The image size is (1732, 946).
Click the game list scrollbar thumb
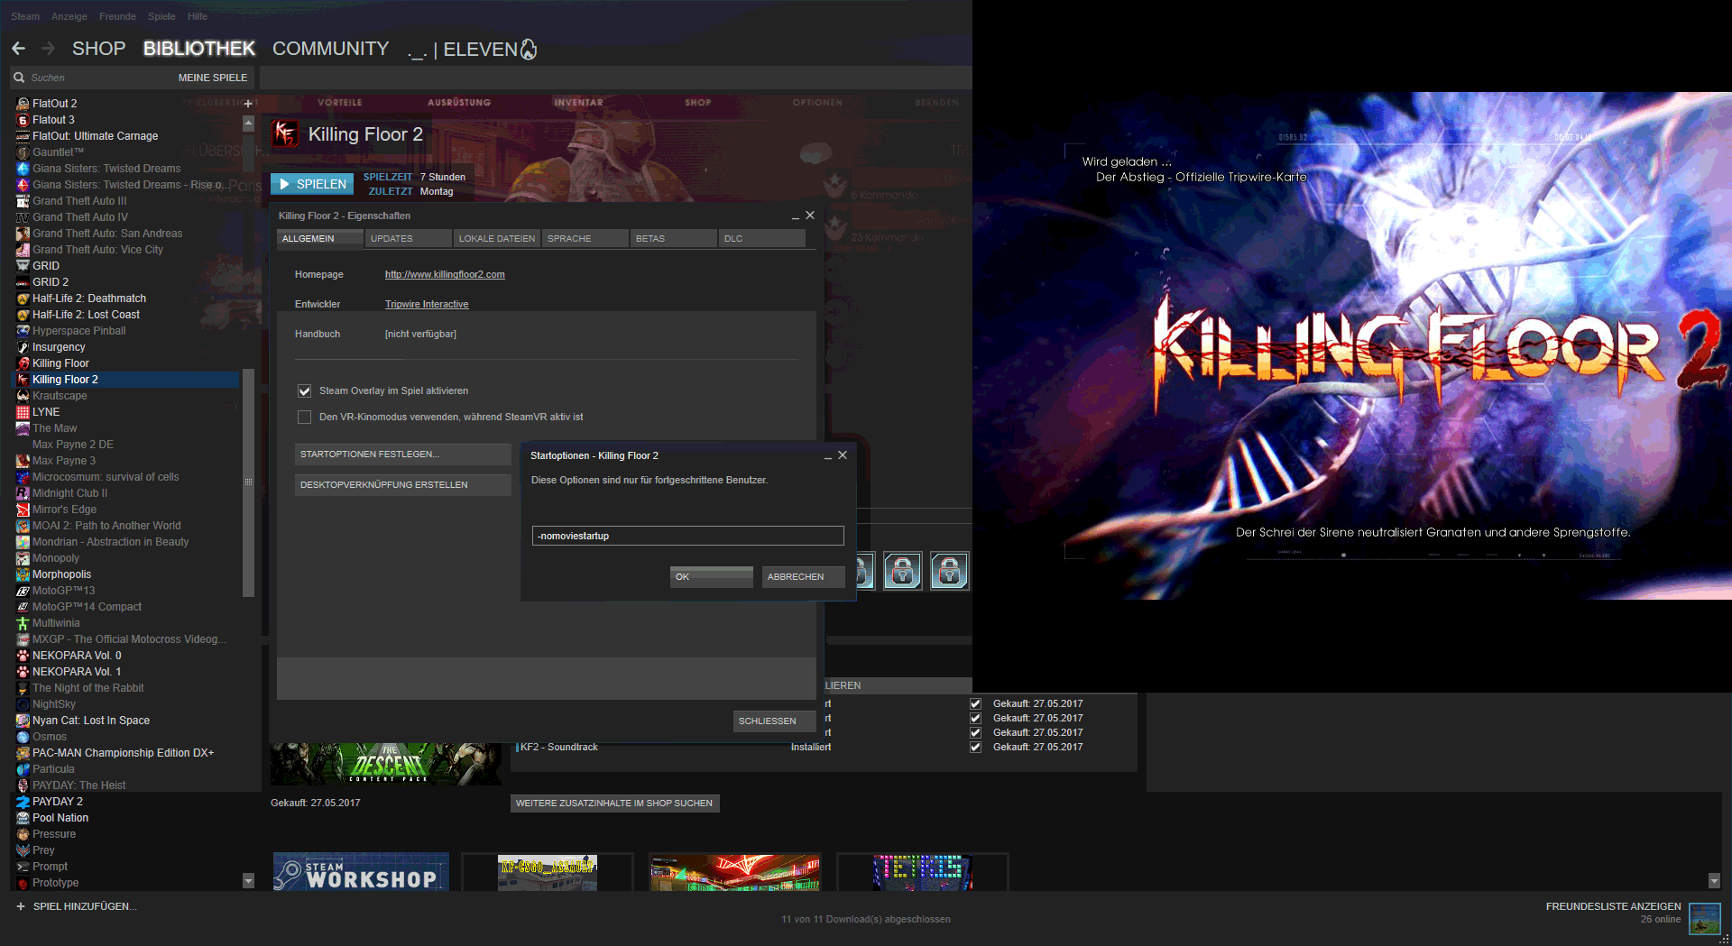point(248,482)
